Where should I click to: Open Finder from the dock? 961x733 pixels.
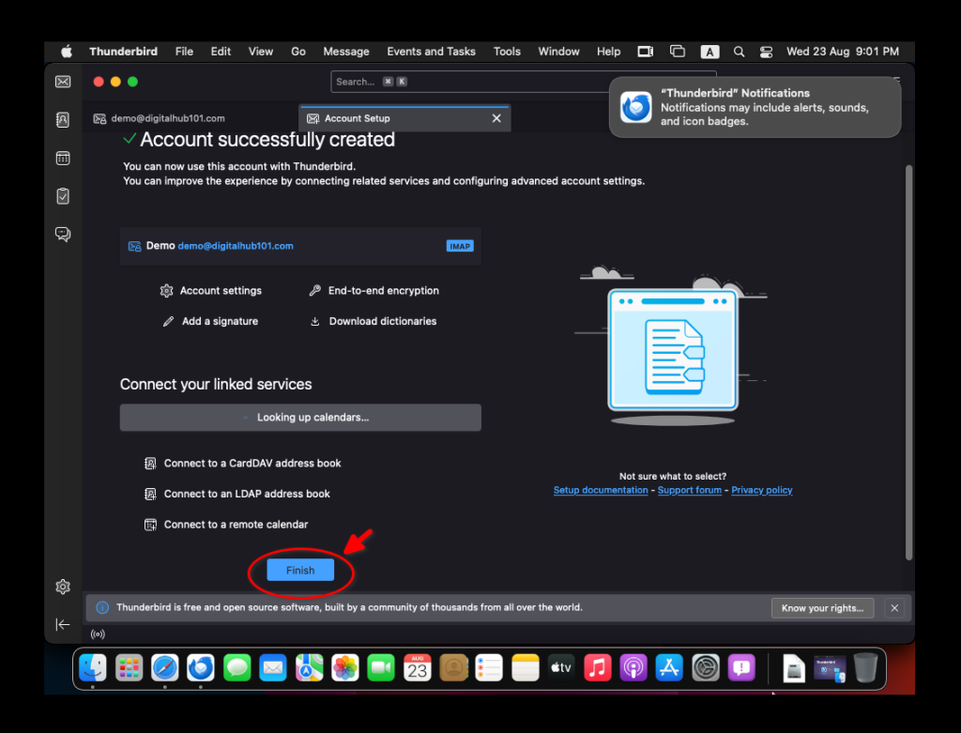click(x=93, y=667)
